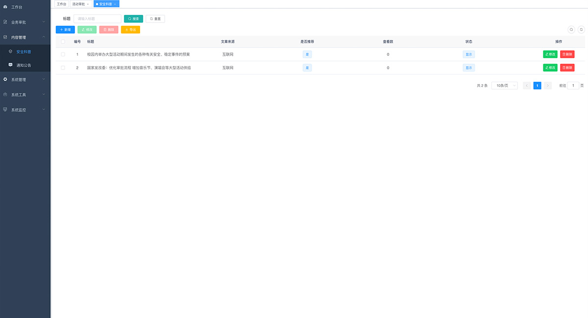
Task: Check the select-all checkbox in table header
Action: pos(63,42)
